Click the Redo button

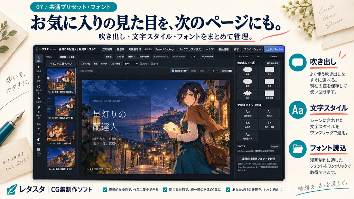click(x=202, y=71)
